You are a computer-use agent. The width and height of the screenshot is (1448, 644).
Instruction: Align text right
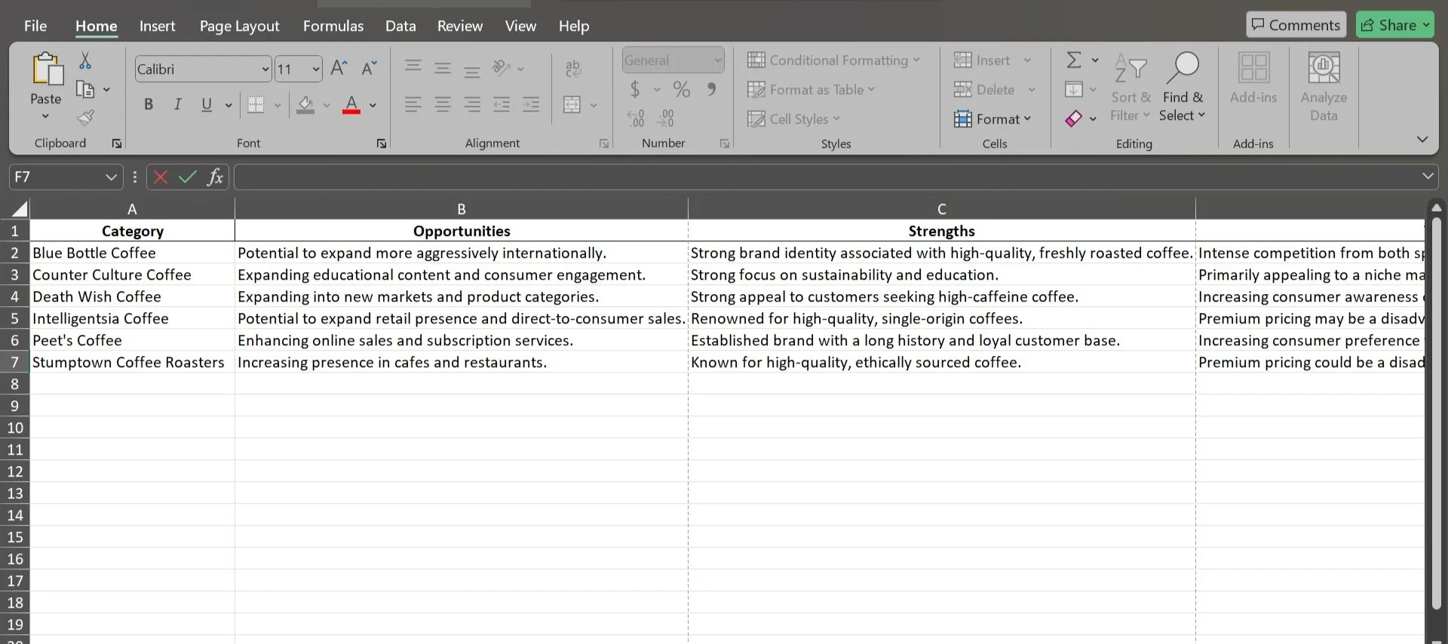[472, 105]
